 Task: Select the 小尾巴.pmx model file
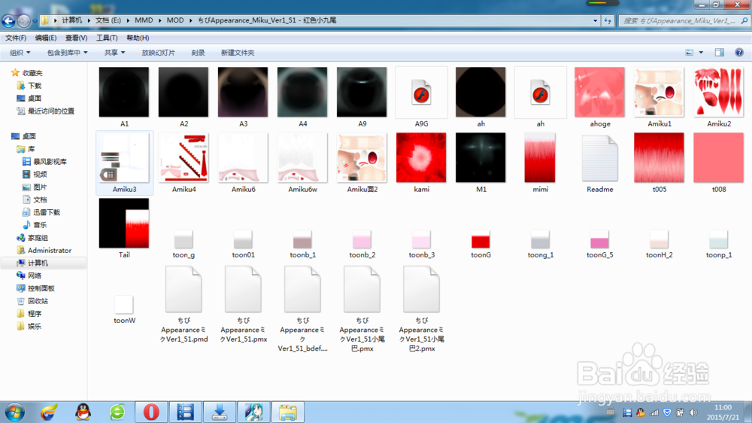[x=362, y=290]
